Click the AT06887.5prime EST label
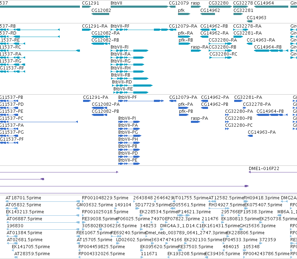 click(24, 219)
